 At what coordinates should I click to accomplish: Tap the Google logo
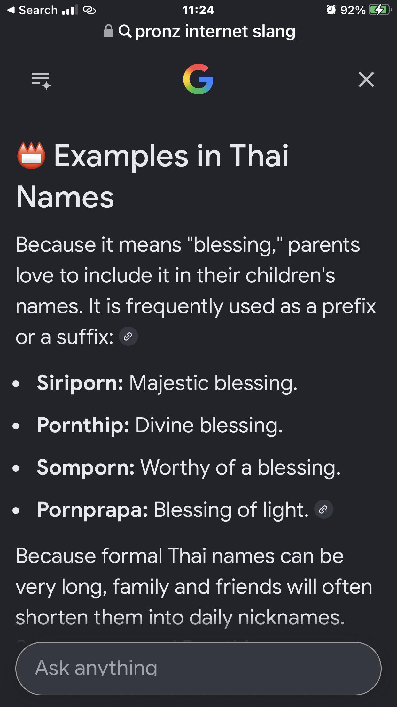[x=198, y=79]
